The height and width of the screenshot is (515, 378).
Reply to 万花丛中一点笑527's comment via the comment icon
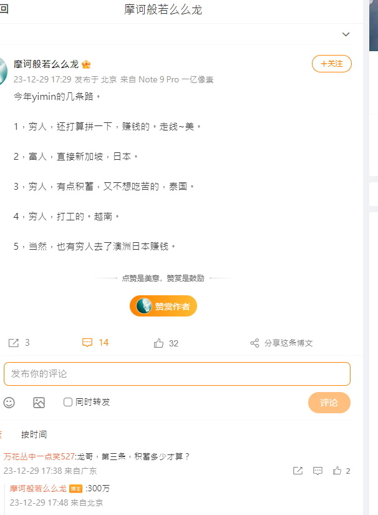click(x=317, y=471)
